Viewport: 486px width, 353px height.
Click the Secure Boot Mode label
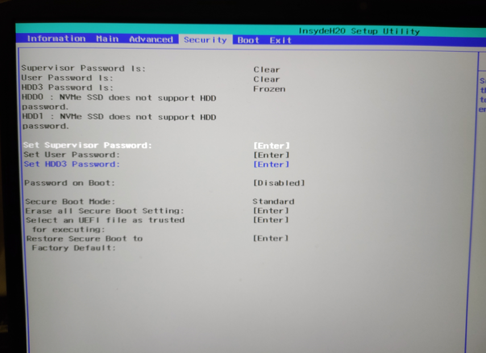70,201
